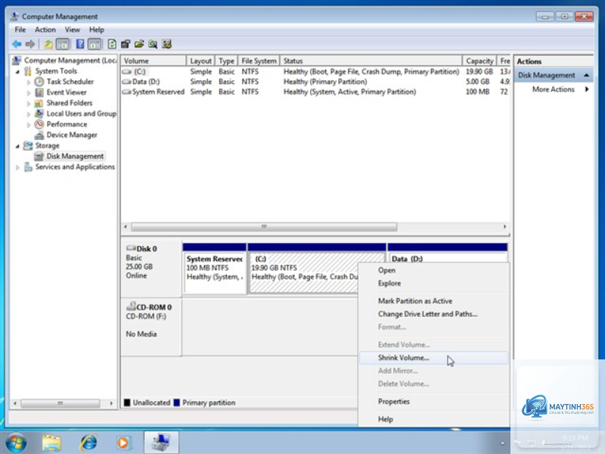This screenshot has width=605, height=454.
Task: Select Shared Folders in the tree
Action: click(x=69, y=103)
